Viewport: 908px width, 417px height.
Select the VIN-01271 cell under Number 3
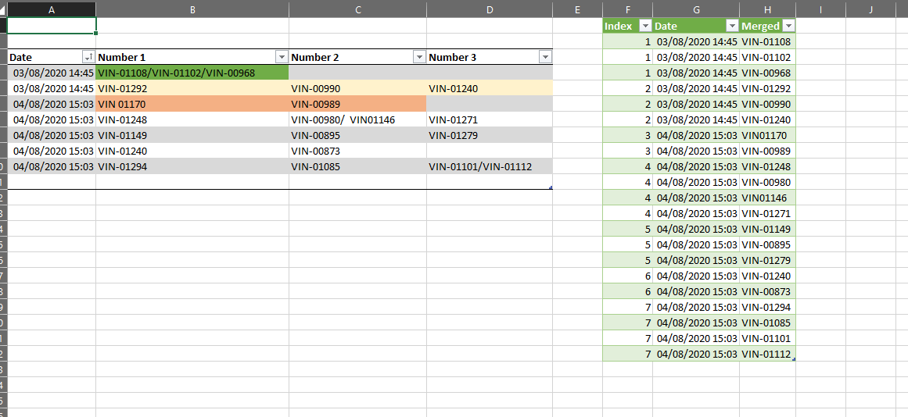pyautogui.click(x=490, y=119)
